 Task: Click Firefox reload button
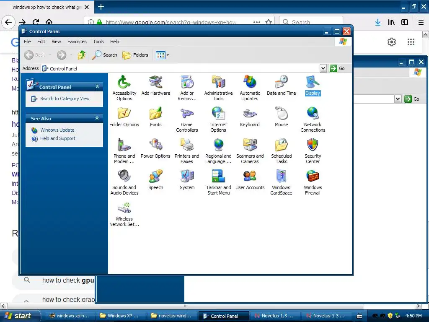(x=36, y=22)
